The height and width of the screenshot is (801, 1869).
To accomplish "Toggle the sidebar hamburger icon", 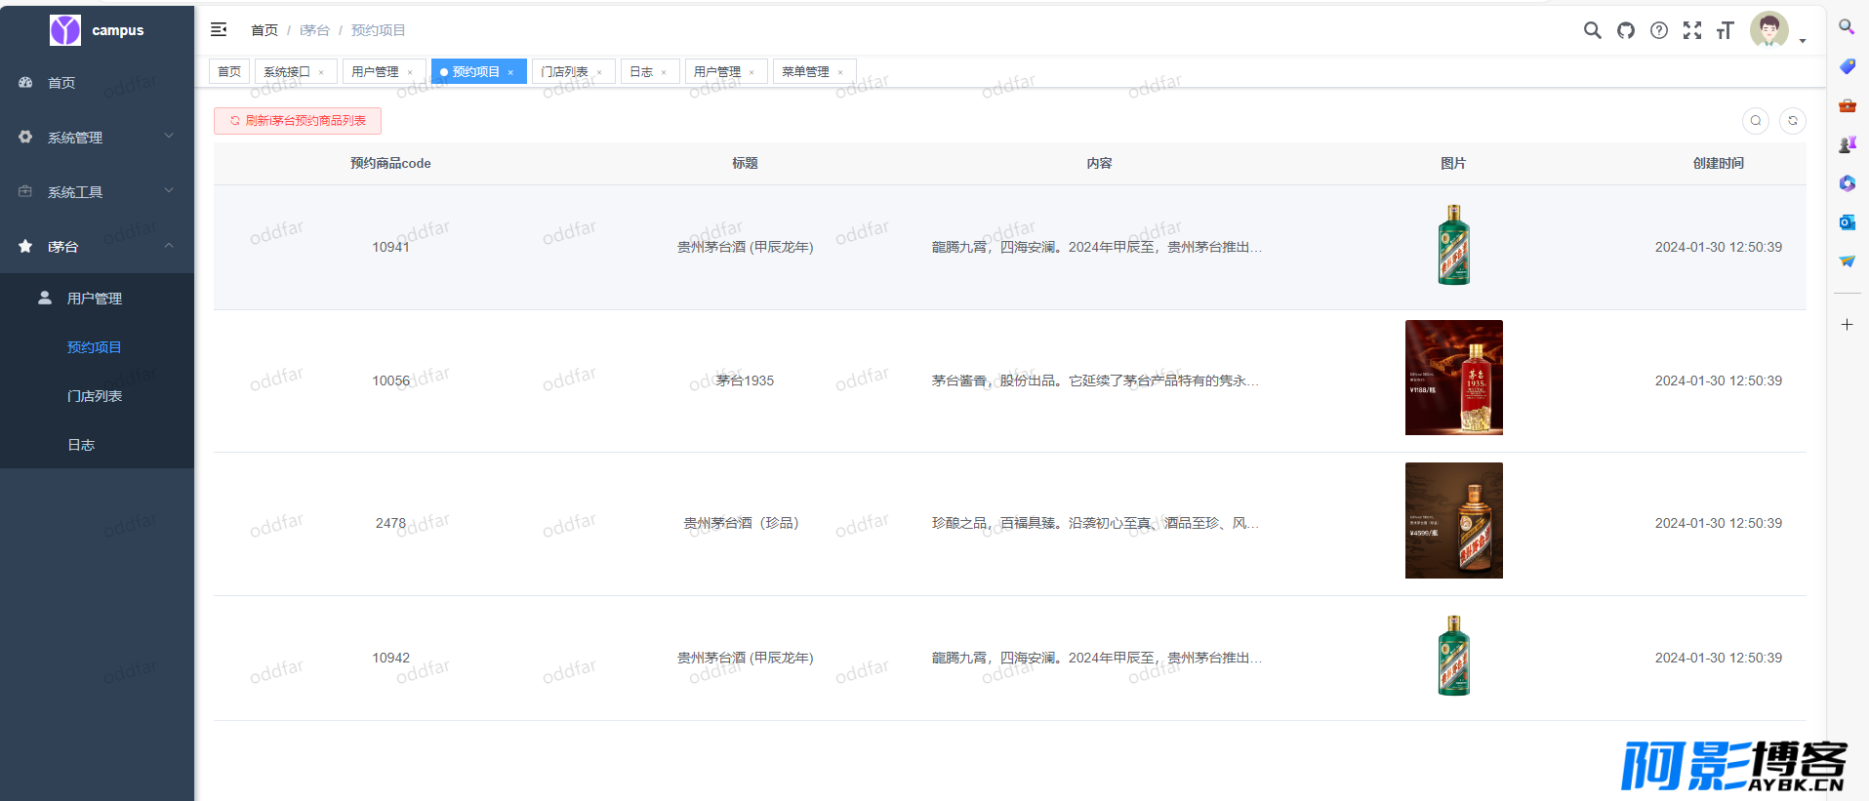I will coord(219,29).
